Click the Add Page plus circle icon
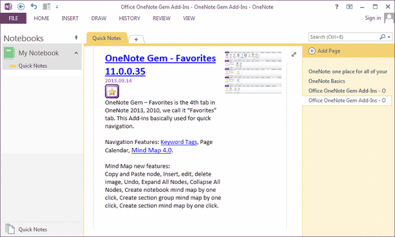Screen dimensions: 395x237 (312, 51)
